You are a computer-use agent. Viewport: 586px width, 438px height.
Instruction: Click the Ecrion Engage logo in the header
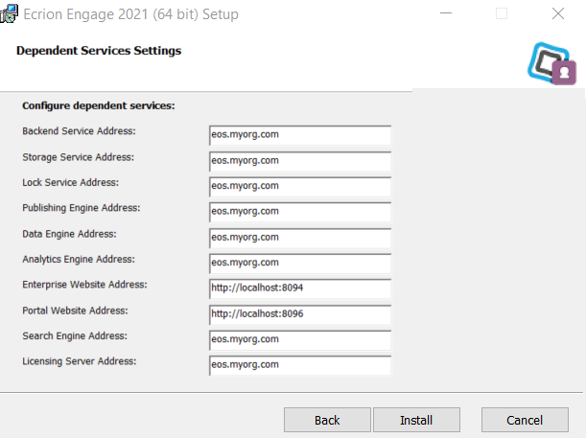552,63
